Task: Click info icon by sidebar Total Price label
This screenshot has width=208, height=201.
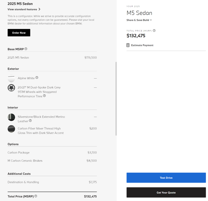Action: (x=154, y=31)
